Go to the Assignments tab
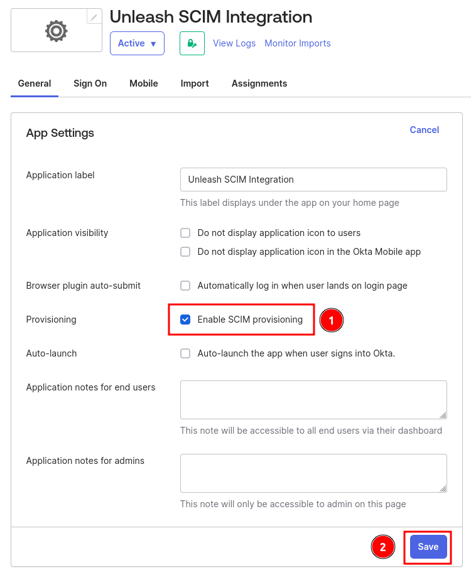Screen dimensions: 471x575 coord(259,83)
